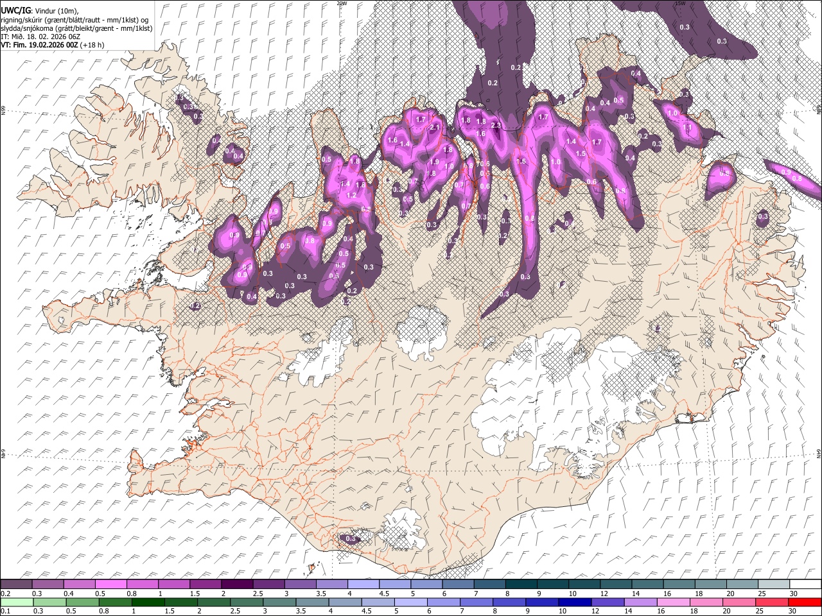Screen dimensions: 822x616
Task: Select top legend swatch between 16 and 18
Action: pyautogui.click(x=679, y=585)
